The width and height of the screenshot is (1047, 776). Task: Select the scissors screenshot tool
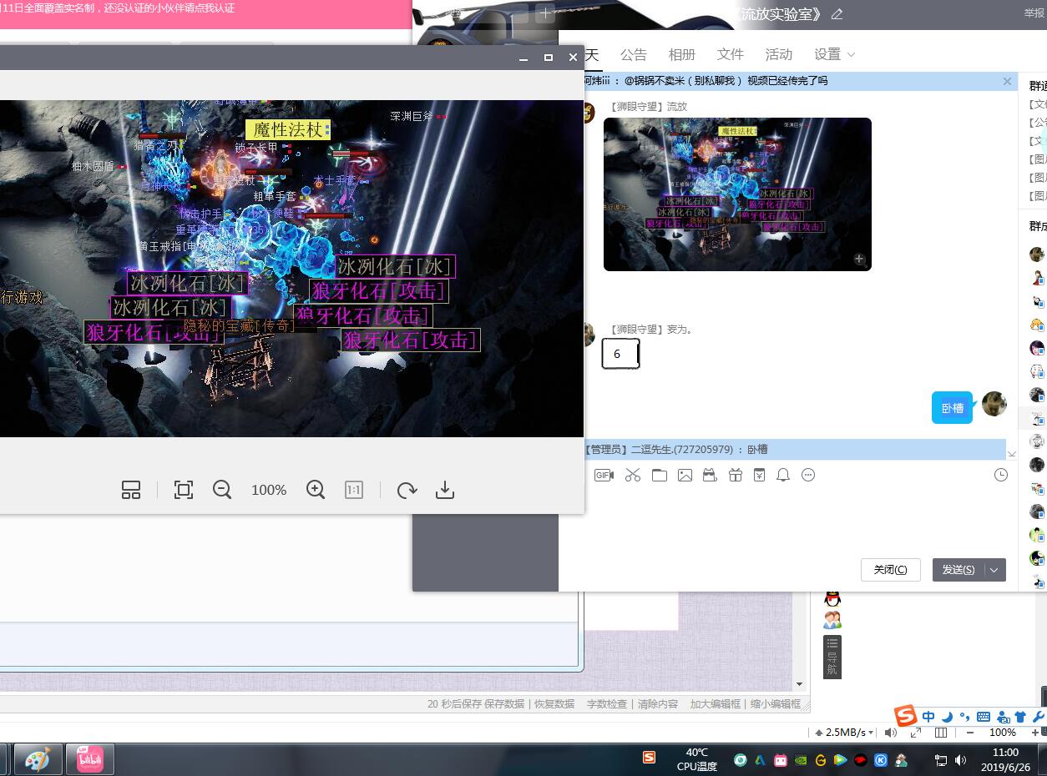click(633, 475)
